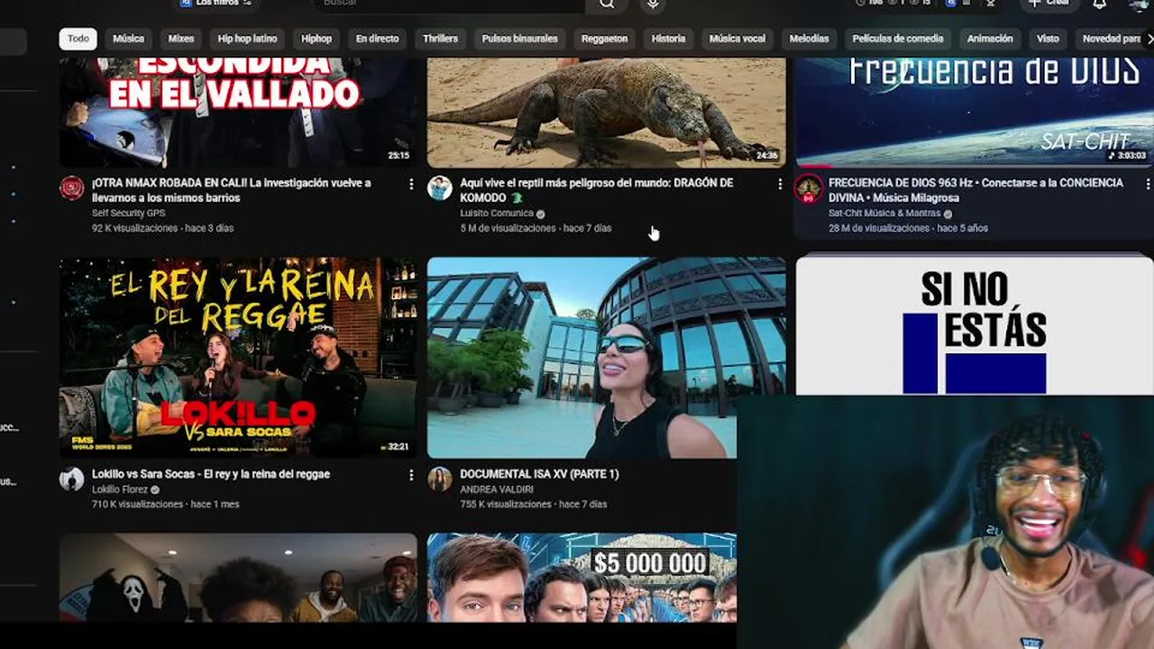Open the $5 000 000 video thumbnail
1154x649 pixels.
point(582,578)
